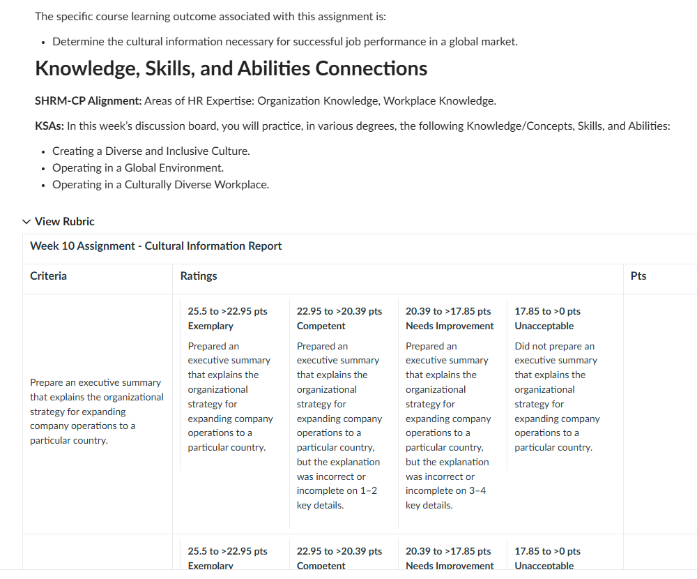This screenshot has width=697, height=579.
Task: Click the Knowledge, Skills, and Abilities heading
Action: pyautogui.click(x=231, y=68)
